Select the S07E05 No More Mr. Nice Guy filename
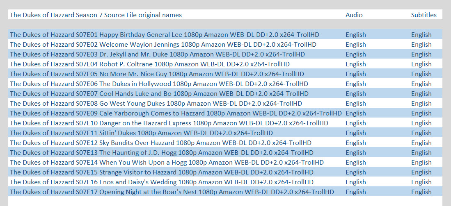Image resolution: width=451 pixels, height=206 pixels. point(157,74)
